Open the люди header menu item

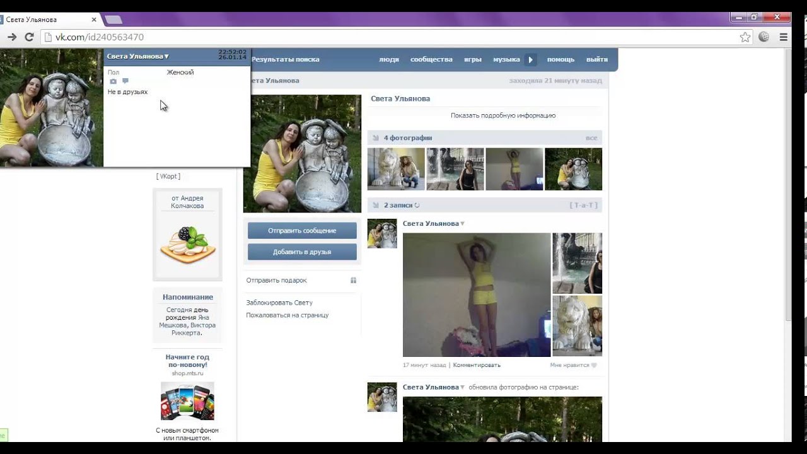coord(389,59)
